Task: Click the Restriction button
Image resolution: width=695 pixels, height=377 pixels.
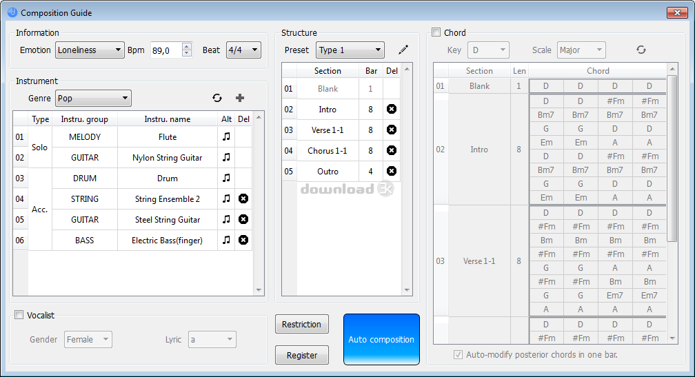Action: click(302, 325)
